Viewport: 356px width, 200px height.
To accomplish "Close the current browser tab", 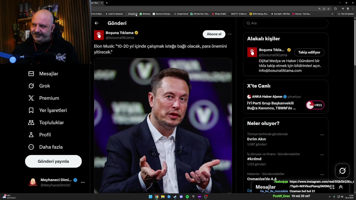I will (102, 3).
